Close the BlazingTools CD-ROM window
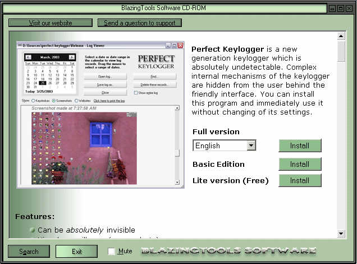Viewport: 357px width, 264px height. pos(349,8)
